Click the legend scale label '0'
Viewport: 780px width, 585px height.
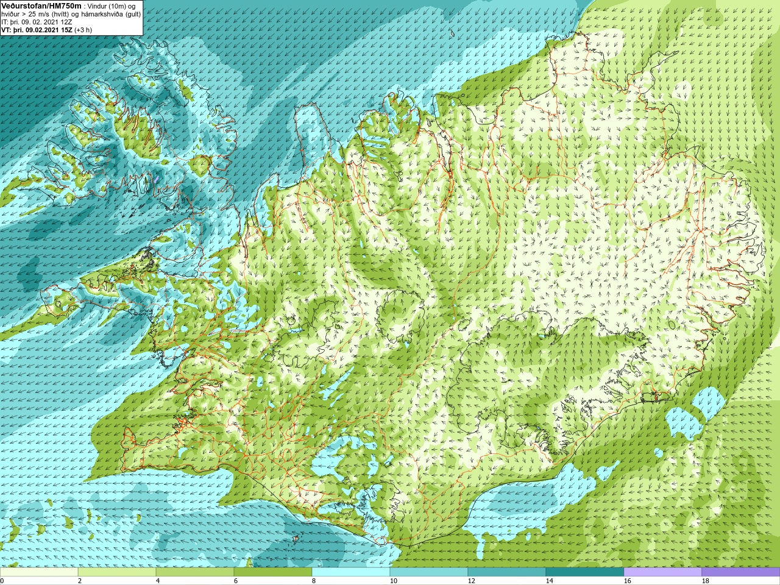[2, 581]
